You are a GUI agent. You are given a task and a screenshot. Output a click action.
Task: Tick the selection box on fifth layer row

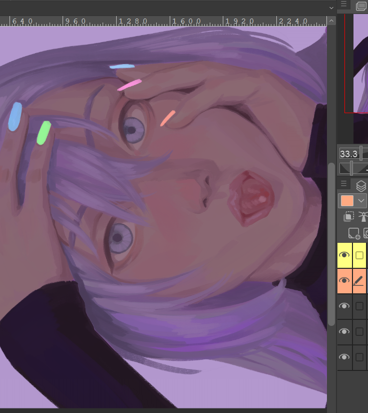pyautogui.click(x=359, y=357)
